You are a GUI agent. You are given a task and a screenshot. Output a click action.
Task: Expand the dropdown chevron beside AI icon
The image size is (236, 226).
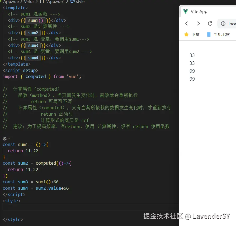coord(9,139)
